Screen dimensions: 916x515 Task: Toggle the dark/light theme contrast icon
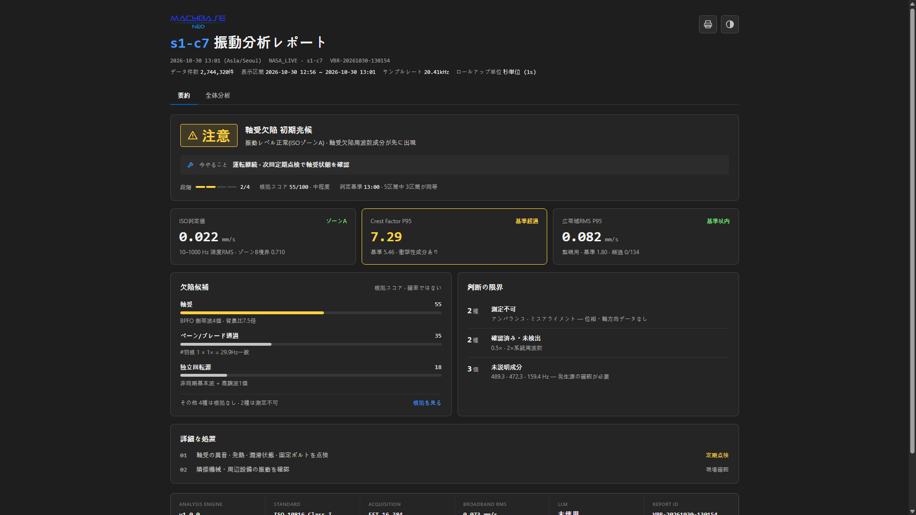729,24
